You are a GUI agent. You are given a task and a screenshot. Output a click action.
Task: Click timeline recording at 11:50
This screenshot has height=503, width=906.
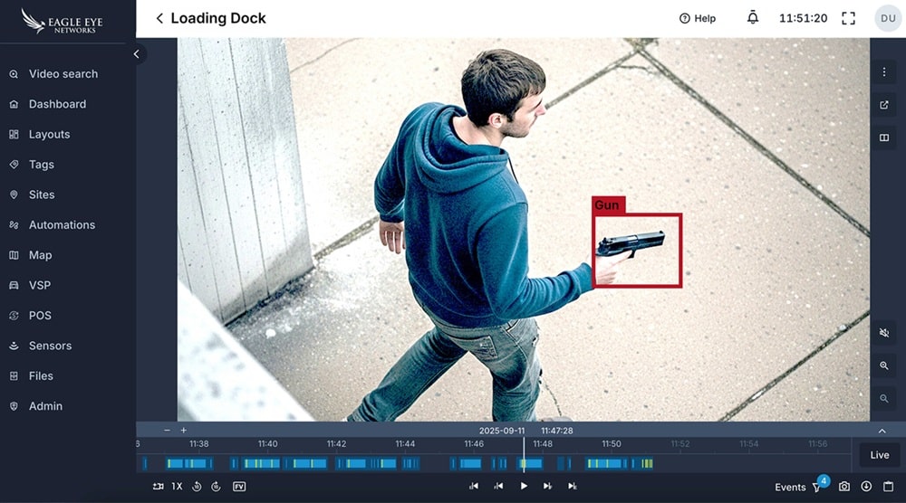coord(612,463)
